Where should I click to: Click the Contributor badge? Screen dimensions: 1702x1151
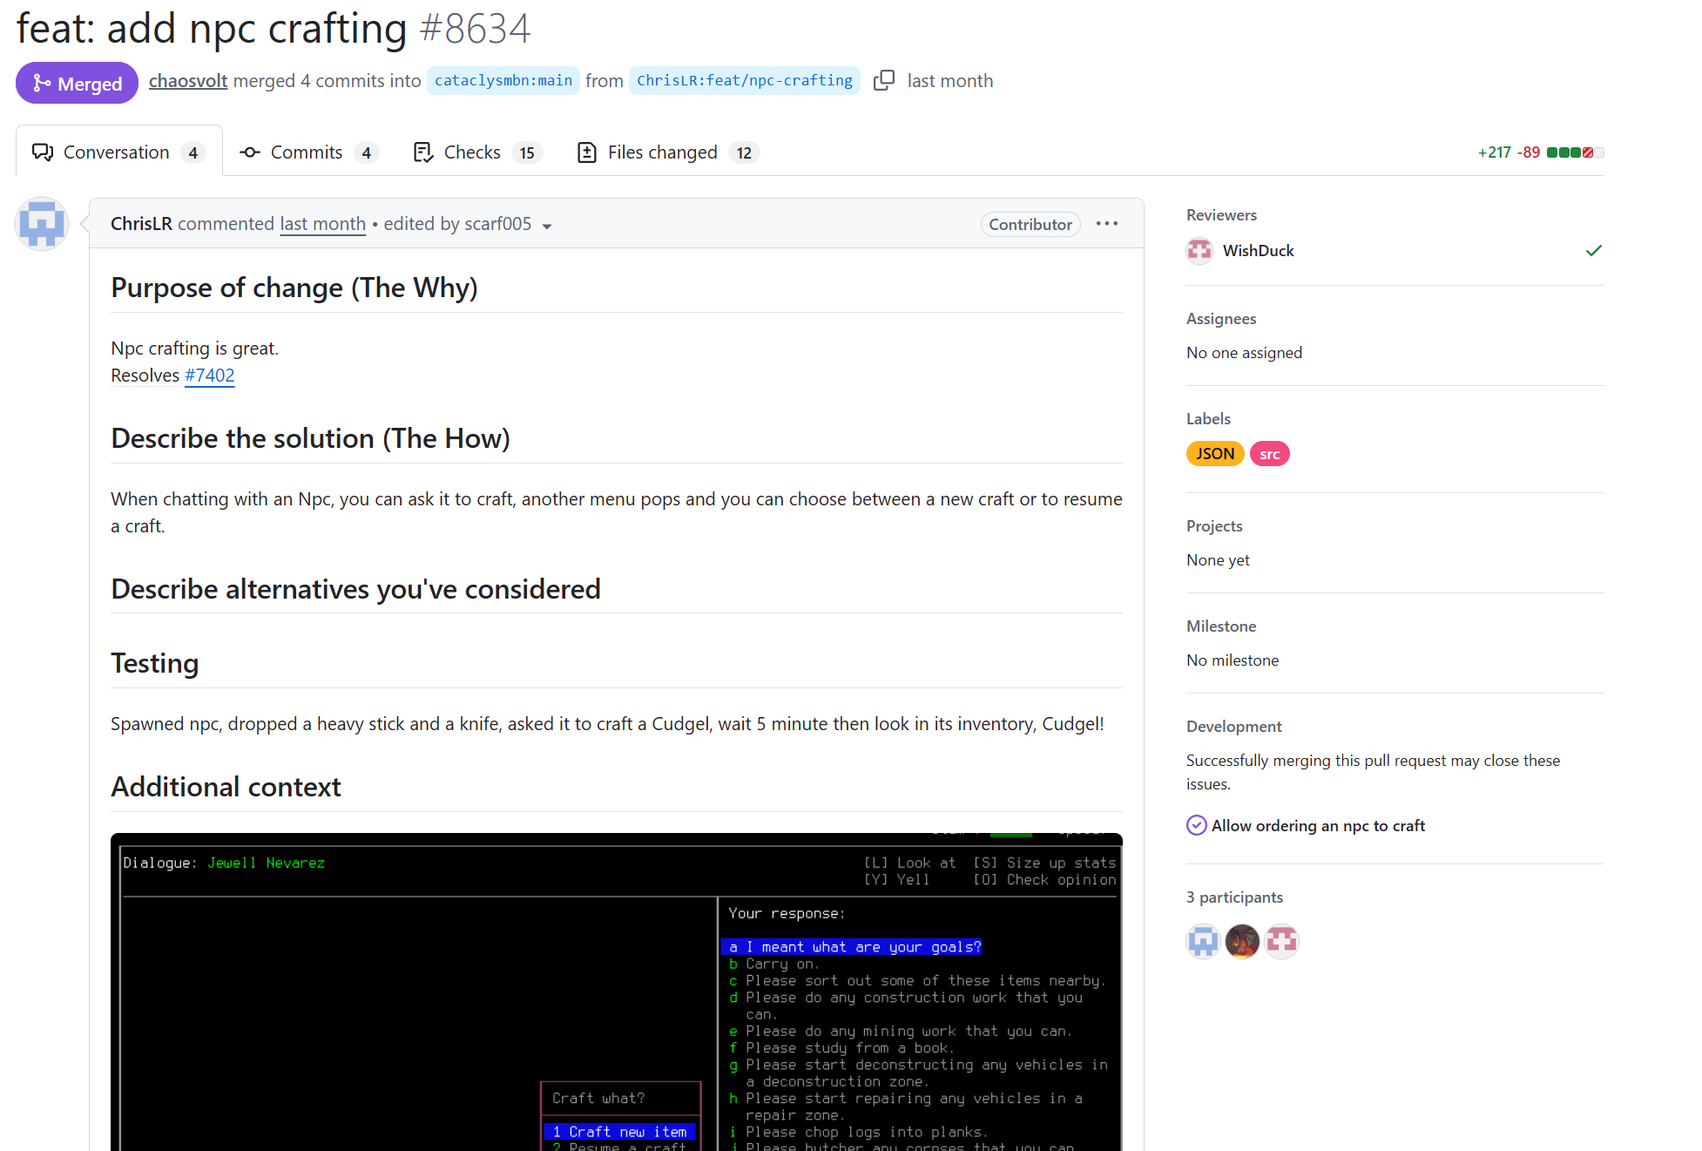pyautogui.click(x=1030, y=224)
